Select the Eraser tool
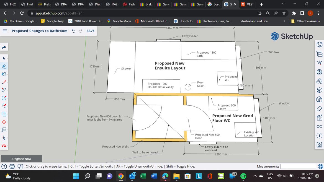The height and width of the screenshot is (182, 324). 4,66
